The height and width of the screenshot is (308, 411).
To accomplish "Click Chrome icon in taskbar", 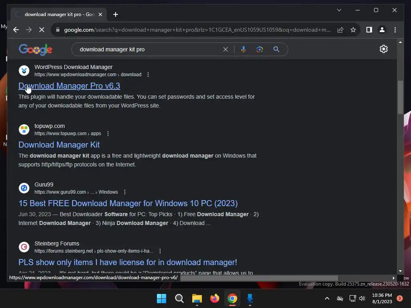I will (x=232, y=298).
